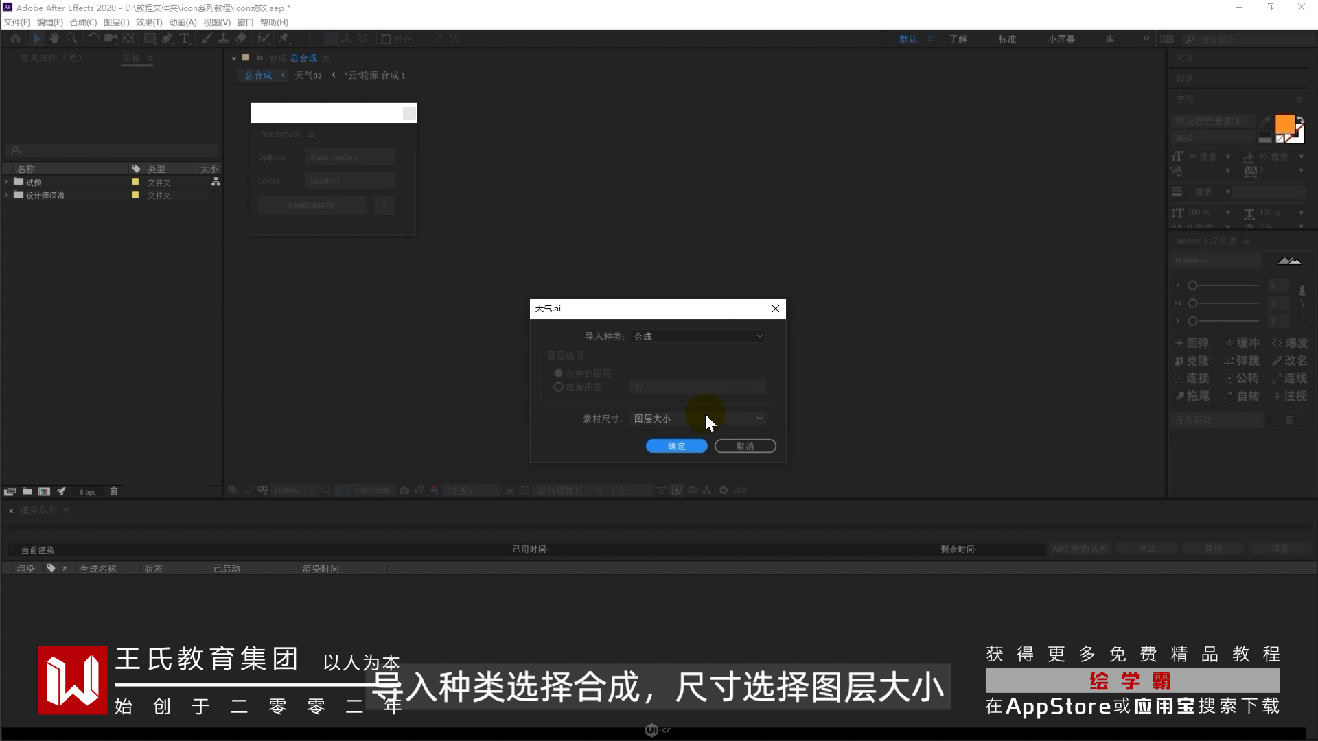This screenshot has width=1318, height=741.
Task: Toggle the 对齐 snapping checkbox in toolbar
Action: 386,39
